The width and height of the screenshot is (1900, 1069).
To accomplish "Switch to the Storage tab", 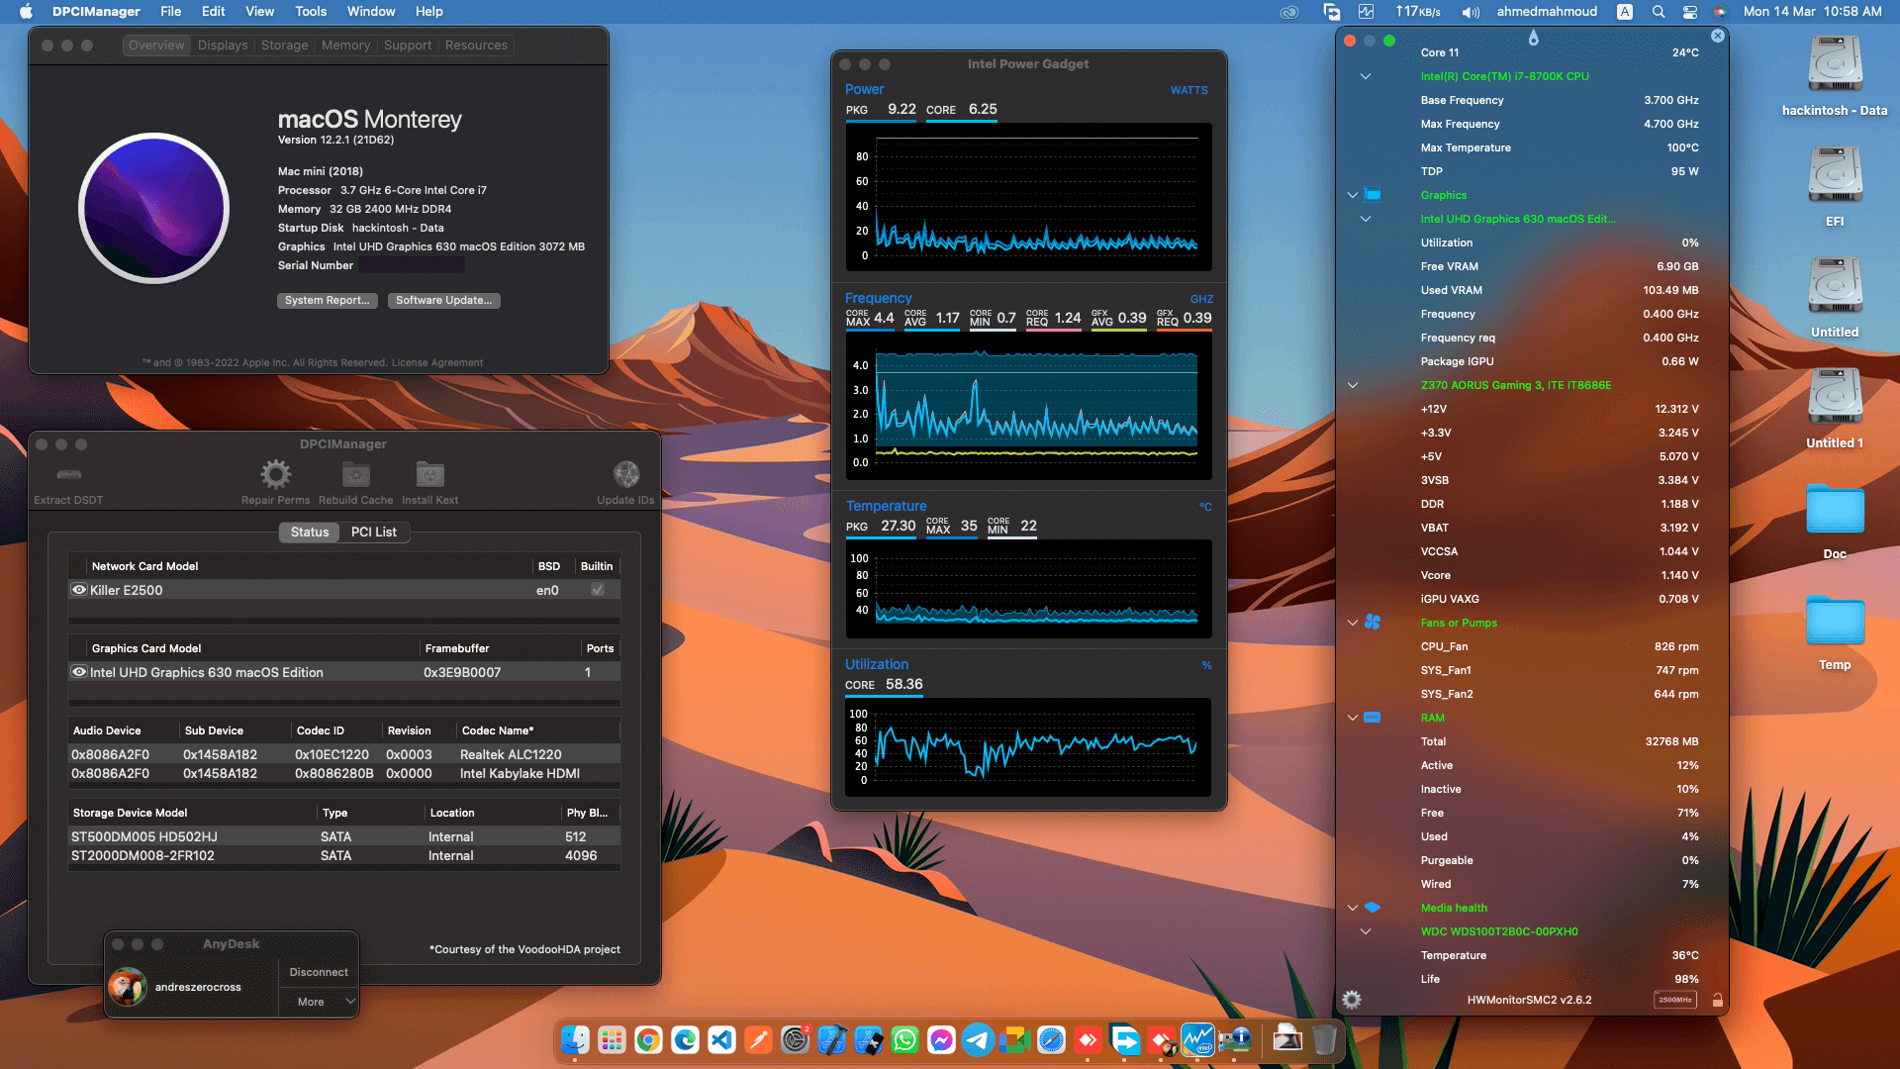I will point(284,46).
